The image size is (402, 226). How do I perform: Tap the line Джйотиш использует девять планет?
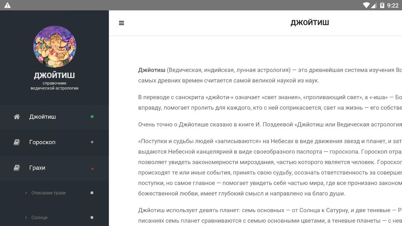click(270, 210)
